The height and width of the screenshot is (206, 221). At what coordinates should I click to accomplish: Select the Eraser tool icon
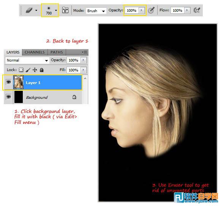(x=29, y=10)
